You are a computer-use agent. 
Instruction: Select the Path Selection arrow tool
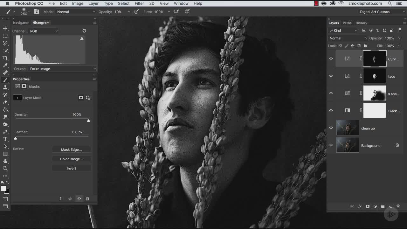point(5,146)
